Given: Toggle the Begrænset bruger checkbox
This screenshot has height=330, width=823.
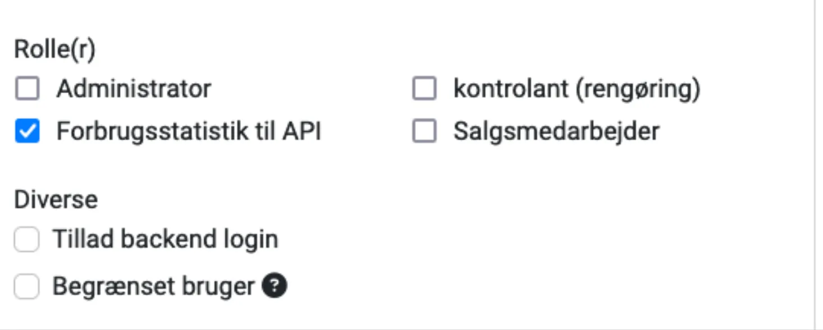Looking at the screenshot, I should 27,287.
